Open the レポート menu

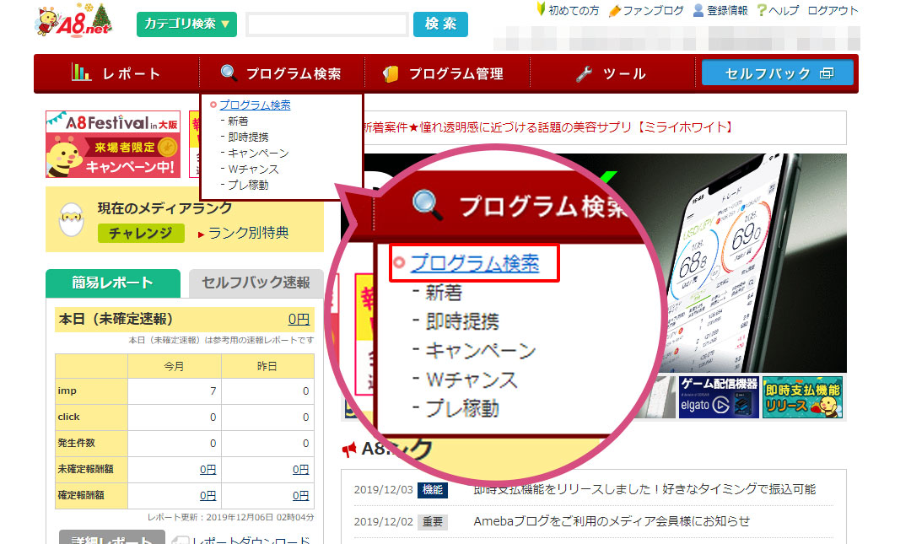click(x=116, y=74)
